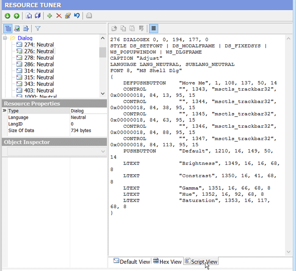Click the green down arrow toolbar icon
Image resolution: width=296 pixels, height=271 pixels.
(x=8, y=16)
